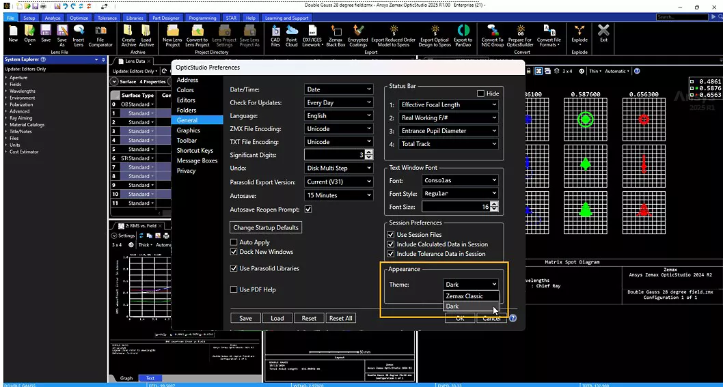Open the Optimize ribbon tab
The width and height of the screenshot is (723, 387).
79,18
